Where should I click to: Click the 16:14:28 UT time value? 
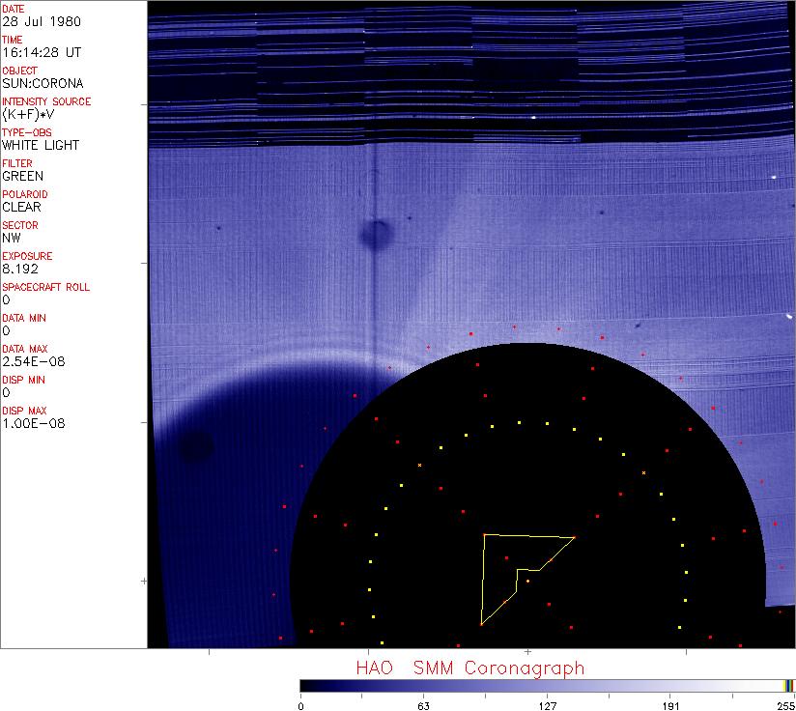[x=41, y=52]
